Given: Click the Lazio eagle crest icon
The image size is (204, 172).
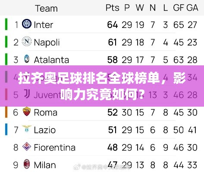Looking at the screenshot, I should pos(27,129).
